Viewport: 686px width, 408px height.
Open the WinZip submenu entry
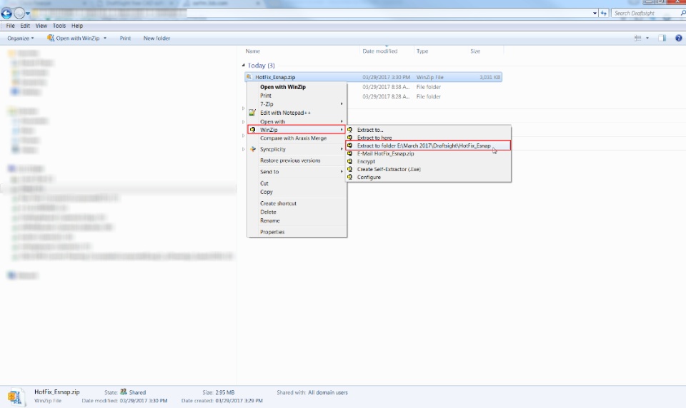click(x=297, y=130)
